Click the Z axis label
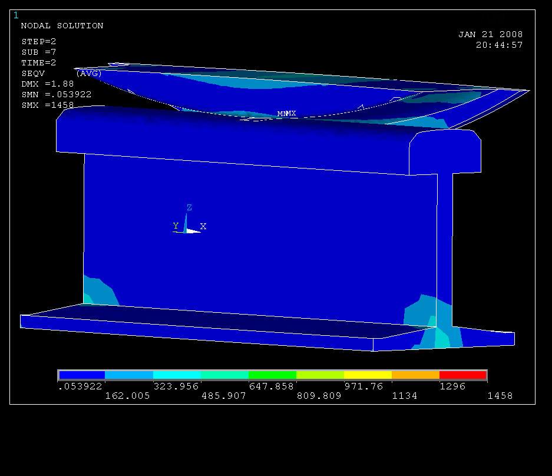The image size is (552, 476). 189,207
